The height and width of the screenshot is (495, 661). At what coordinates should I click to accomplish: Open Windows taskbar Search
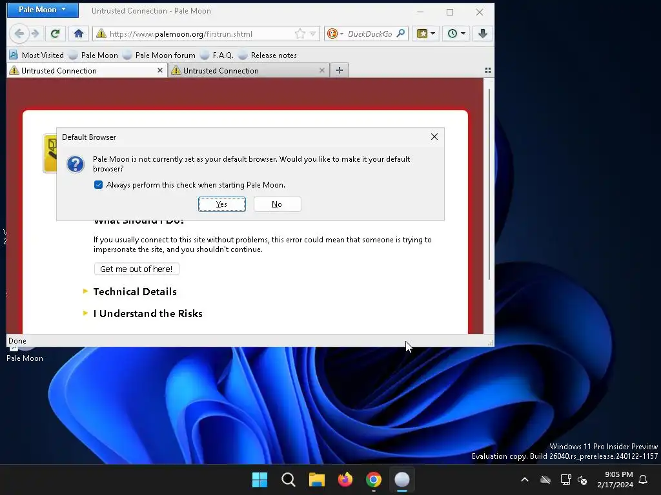pos(289,480)
